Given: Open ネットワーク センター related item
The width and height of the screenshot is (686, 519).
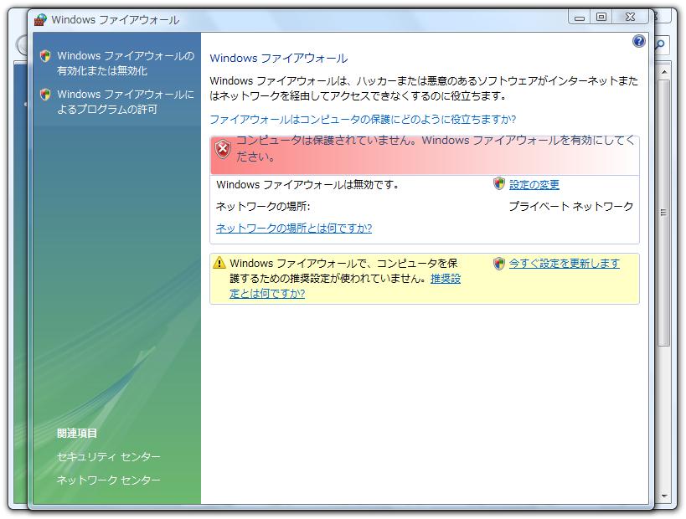Looking at the screenshot, I should [109, 480].
